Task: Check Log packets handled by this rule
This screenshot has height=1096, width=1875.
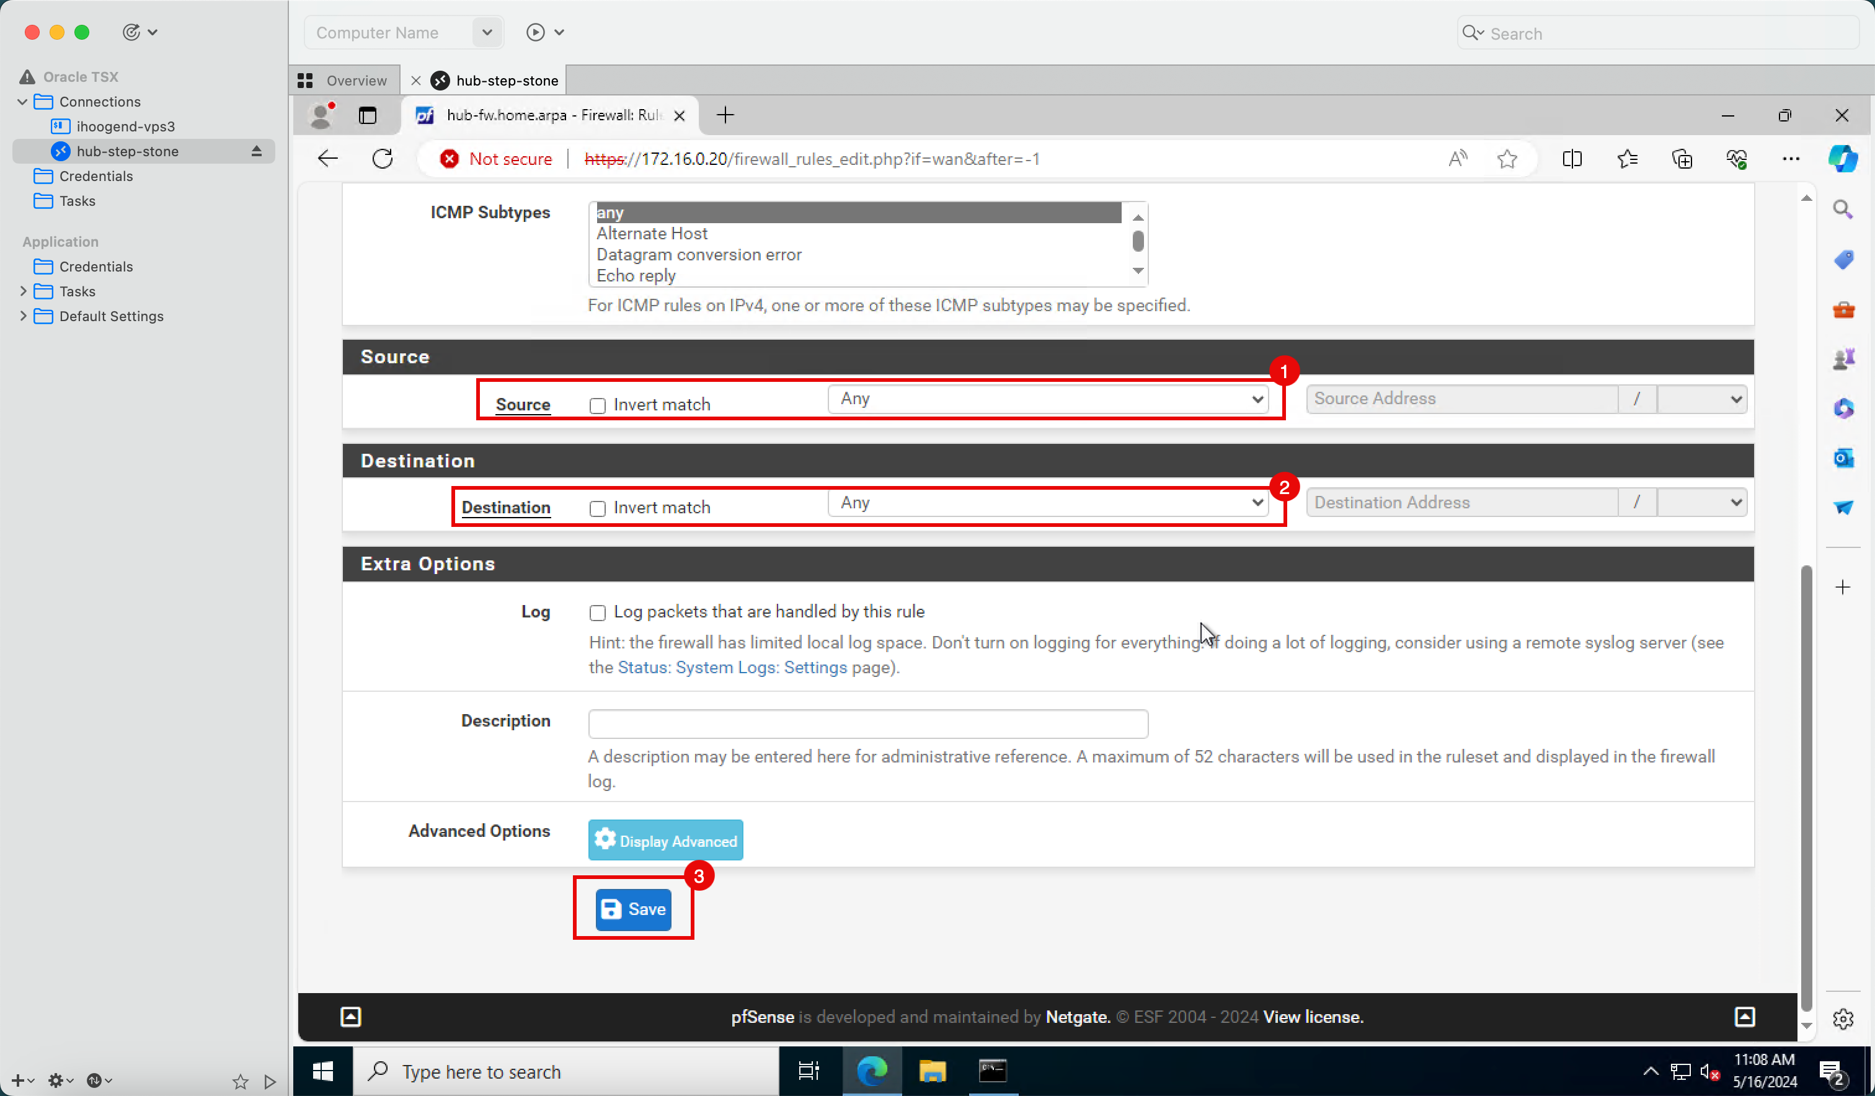Action: [x=598, y=612]
